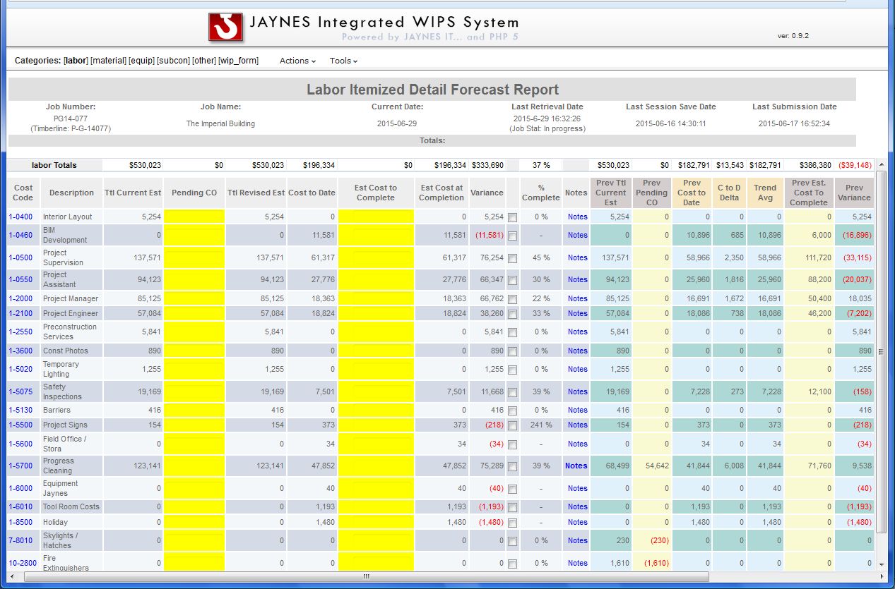Open Notes for Progress Cleaning row
895x589 pixels.
tap(576, 466)
